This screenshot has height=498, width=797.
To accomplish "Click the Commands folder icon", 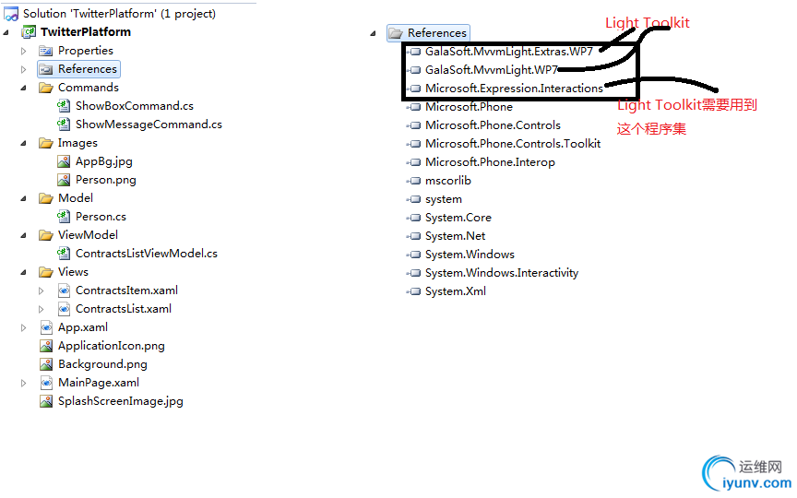I will coord(46,88).
